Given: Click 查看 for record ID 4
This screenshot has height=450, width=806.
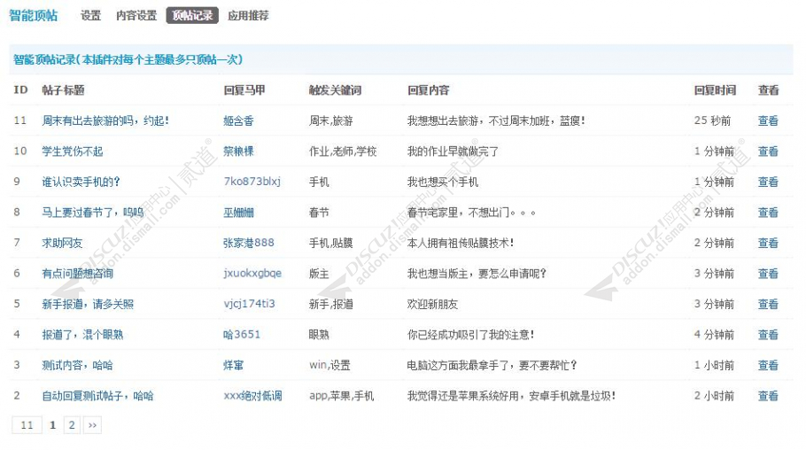Looking at the screenshot, I should point(768,335).
